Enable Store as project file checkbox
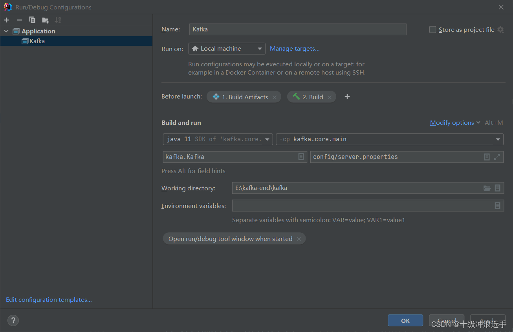This screenshot has height=332, width=513. point(432,29)
